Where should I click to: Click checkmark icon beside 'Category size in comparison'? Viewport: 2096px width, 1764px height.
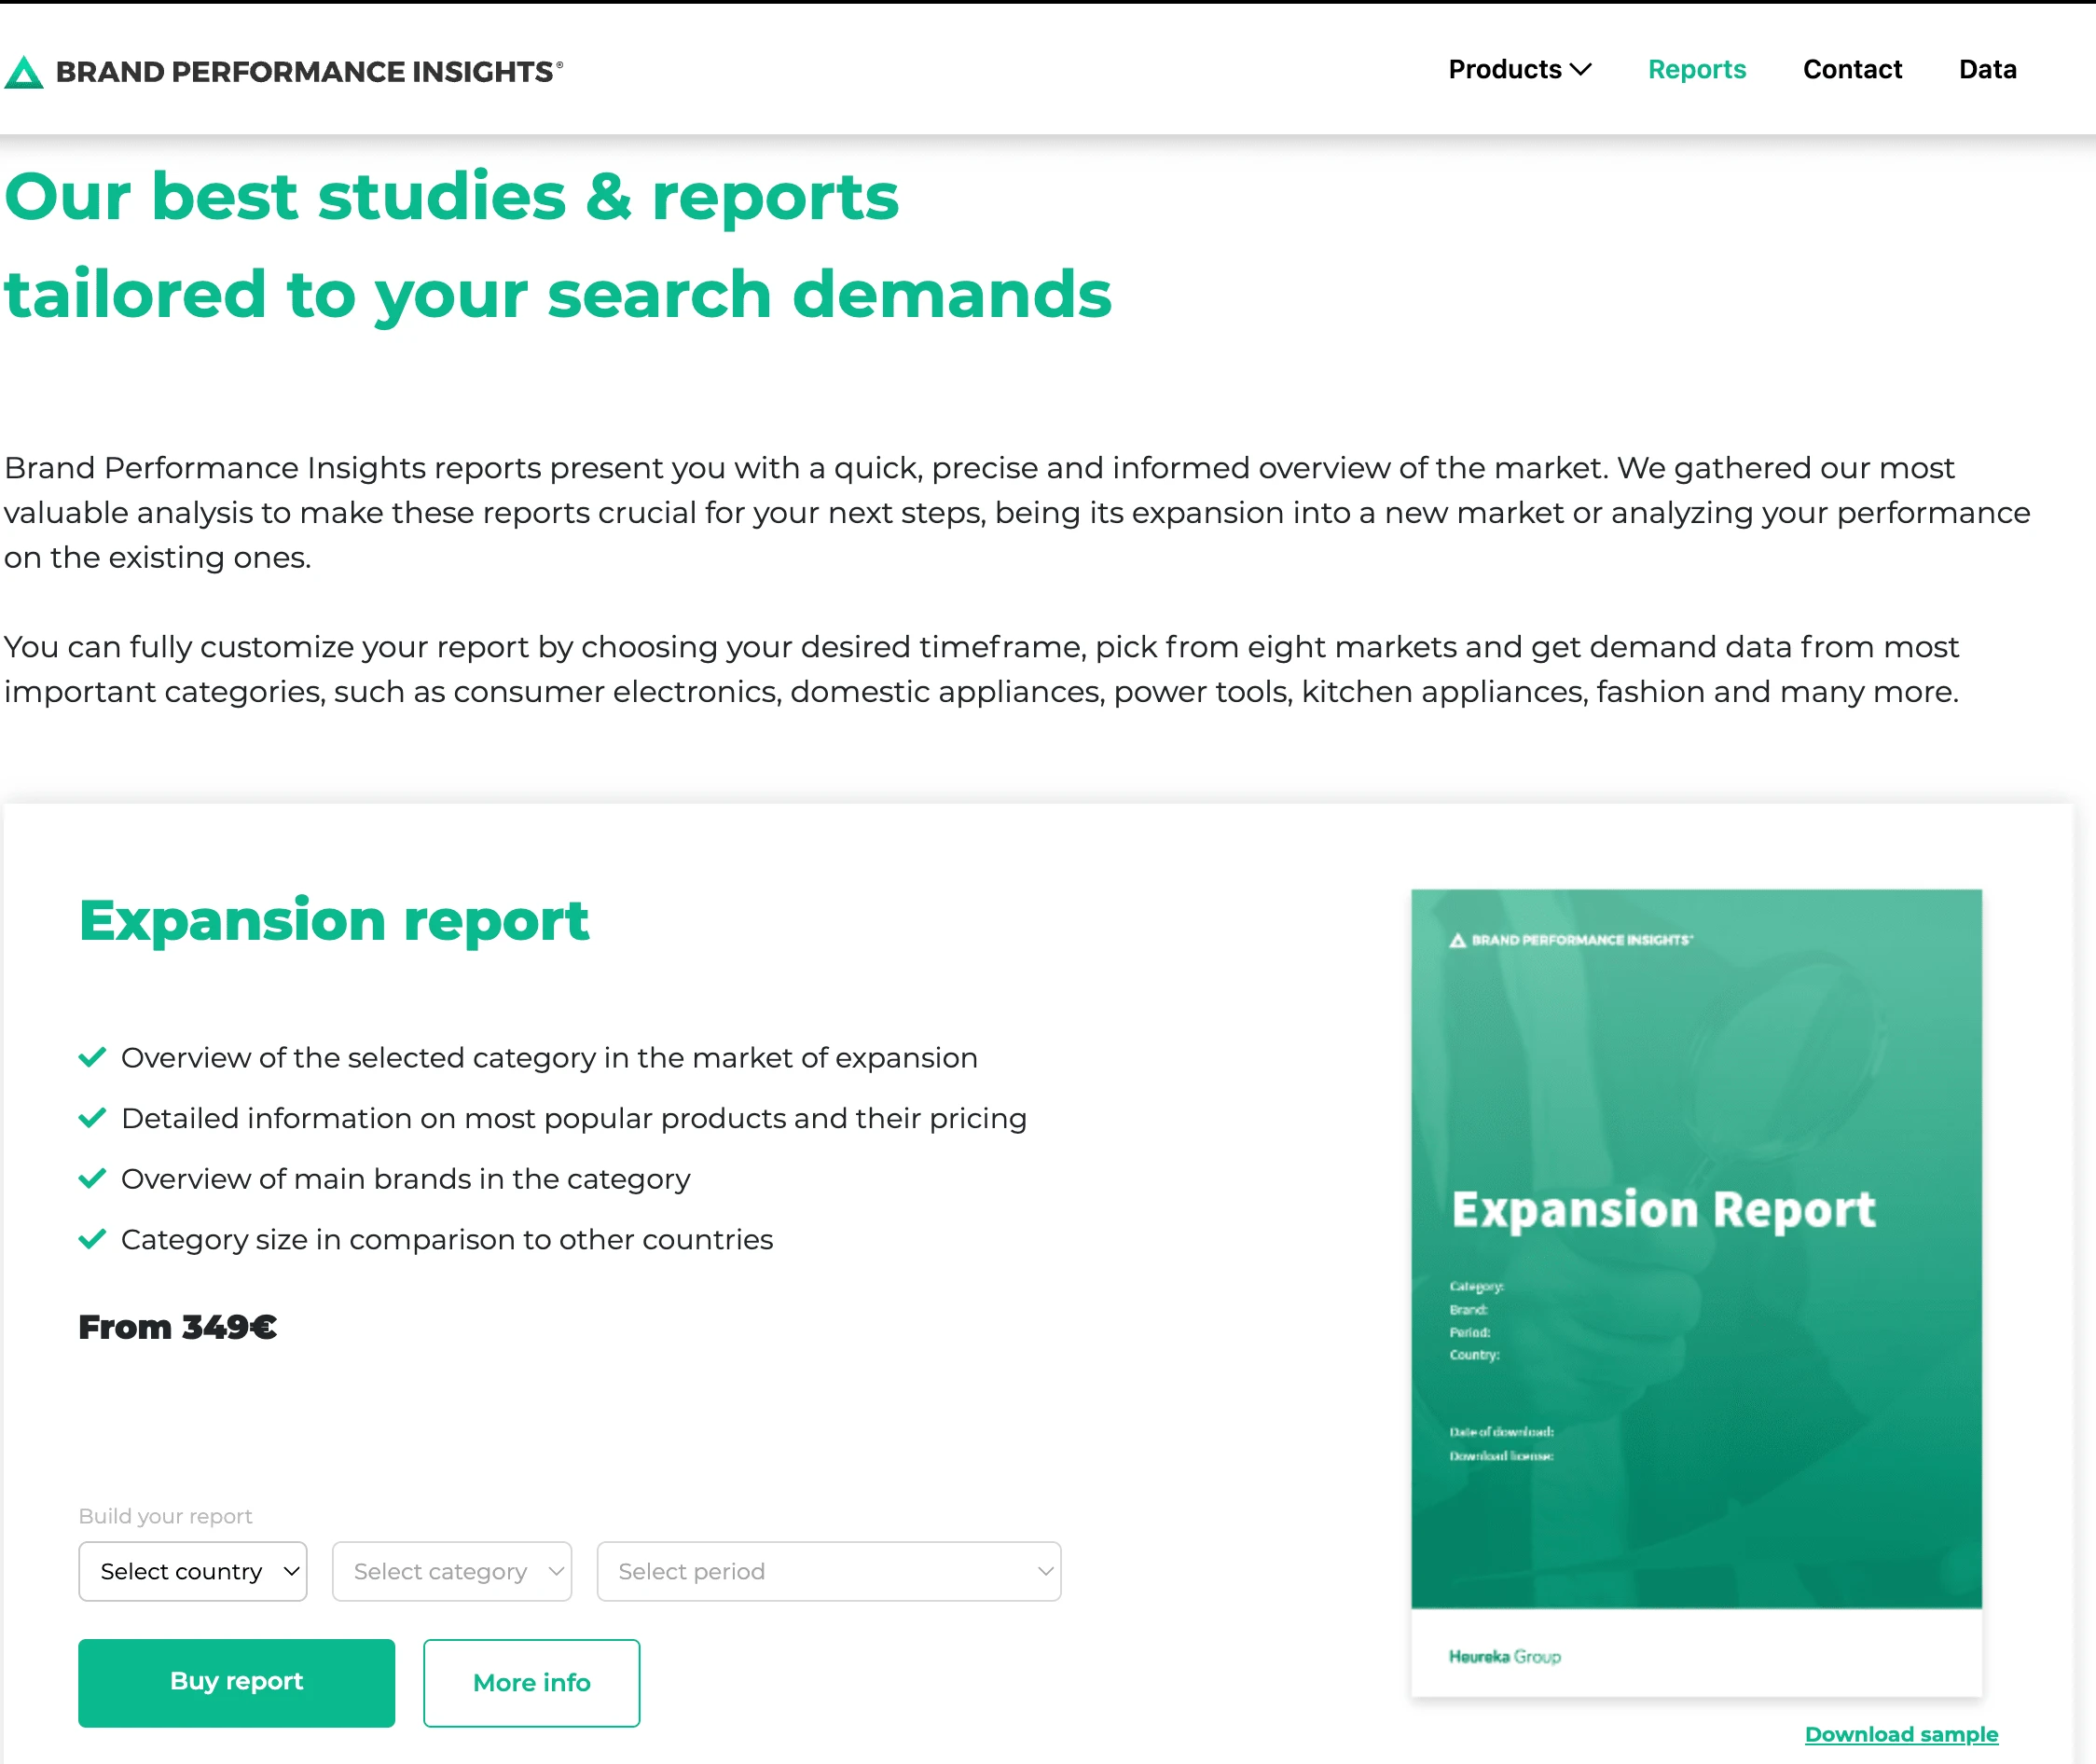[x=92, y=1239]
